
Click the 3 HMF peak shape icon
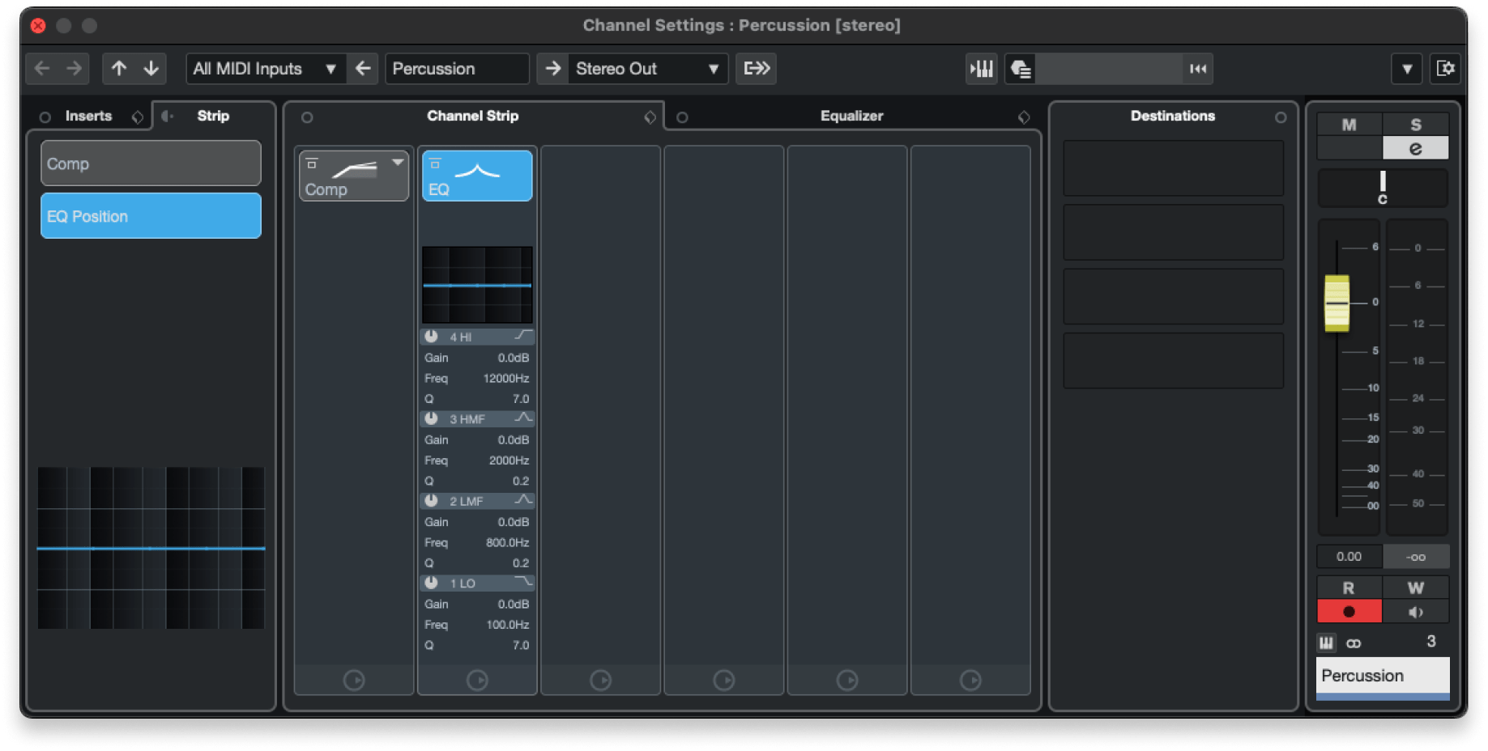[523, 418]
